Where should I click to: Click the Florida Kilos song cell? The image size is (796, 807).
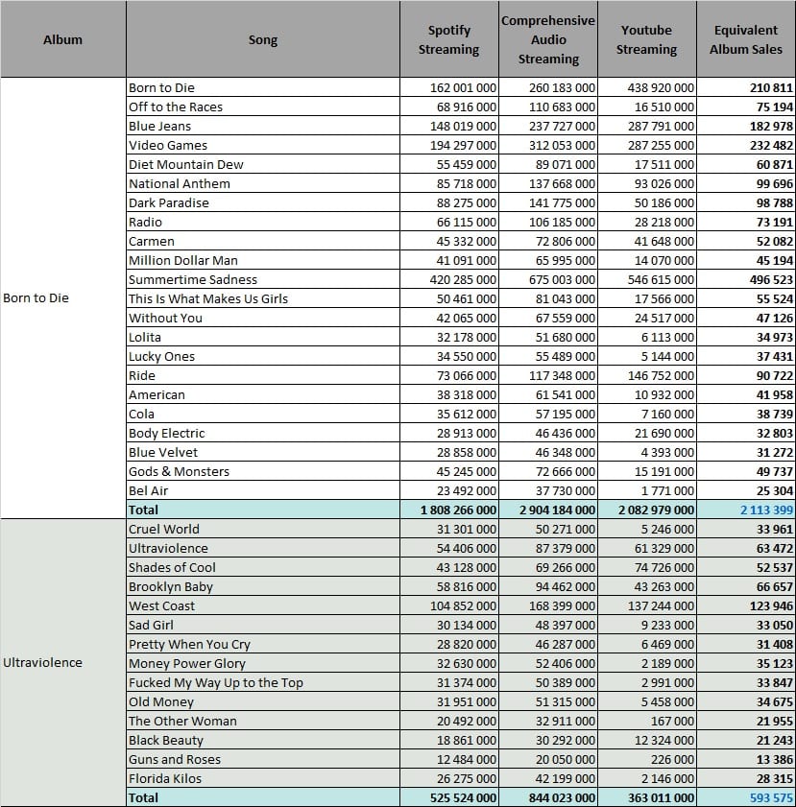[262, 778]
